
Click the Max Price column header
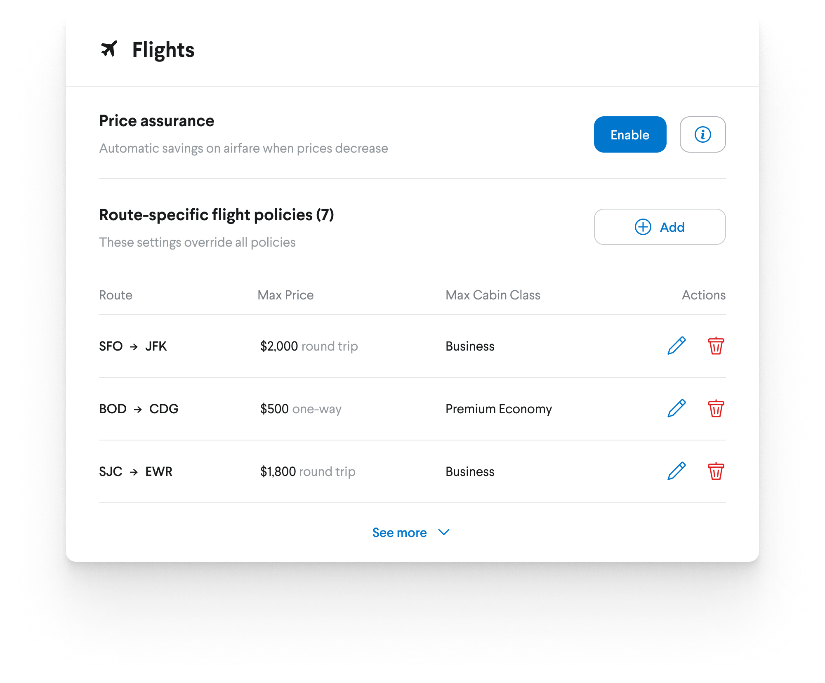285,295
